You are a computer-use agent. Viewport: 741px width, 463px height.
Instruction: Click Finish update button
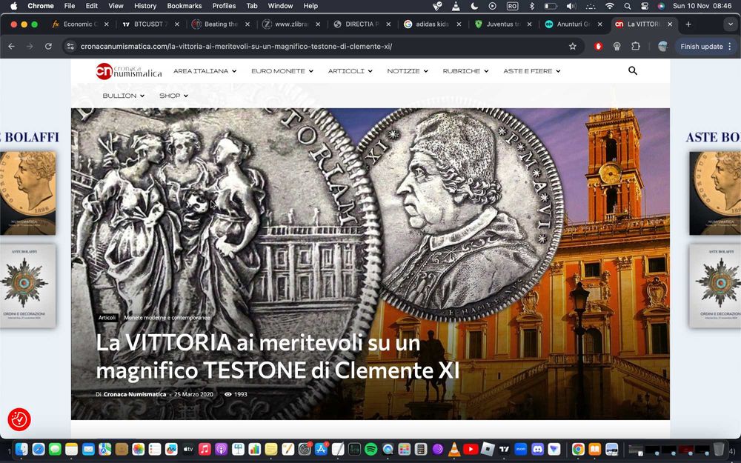click(x=702, y=46)
